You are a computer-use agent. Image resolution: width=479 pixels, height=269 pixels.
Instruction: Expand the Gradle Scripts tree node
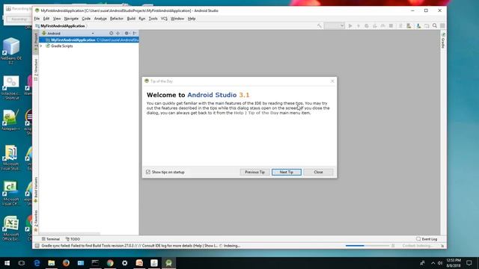(x=41, y=46)
